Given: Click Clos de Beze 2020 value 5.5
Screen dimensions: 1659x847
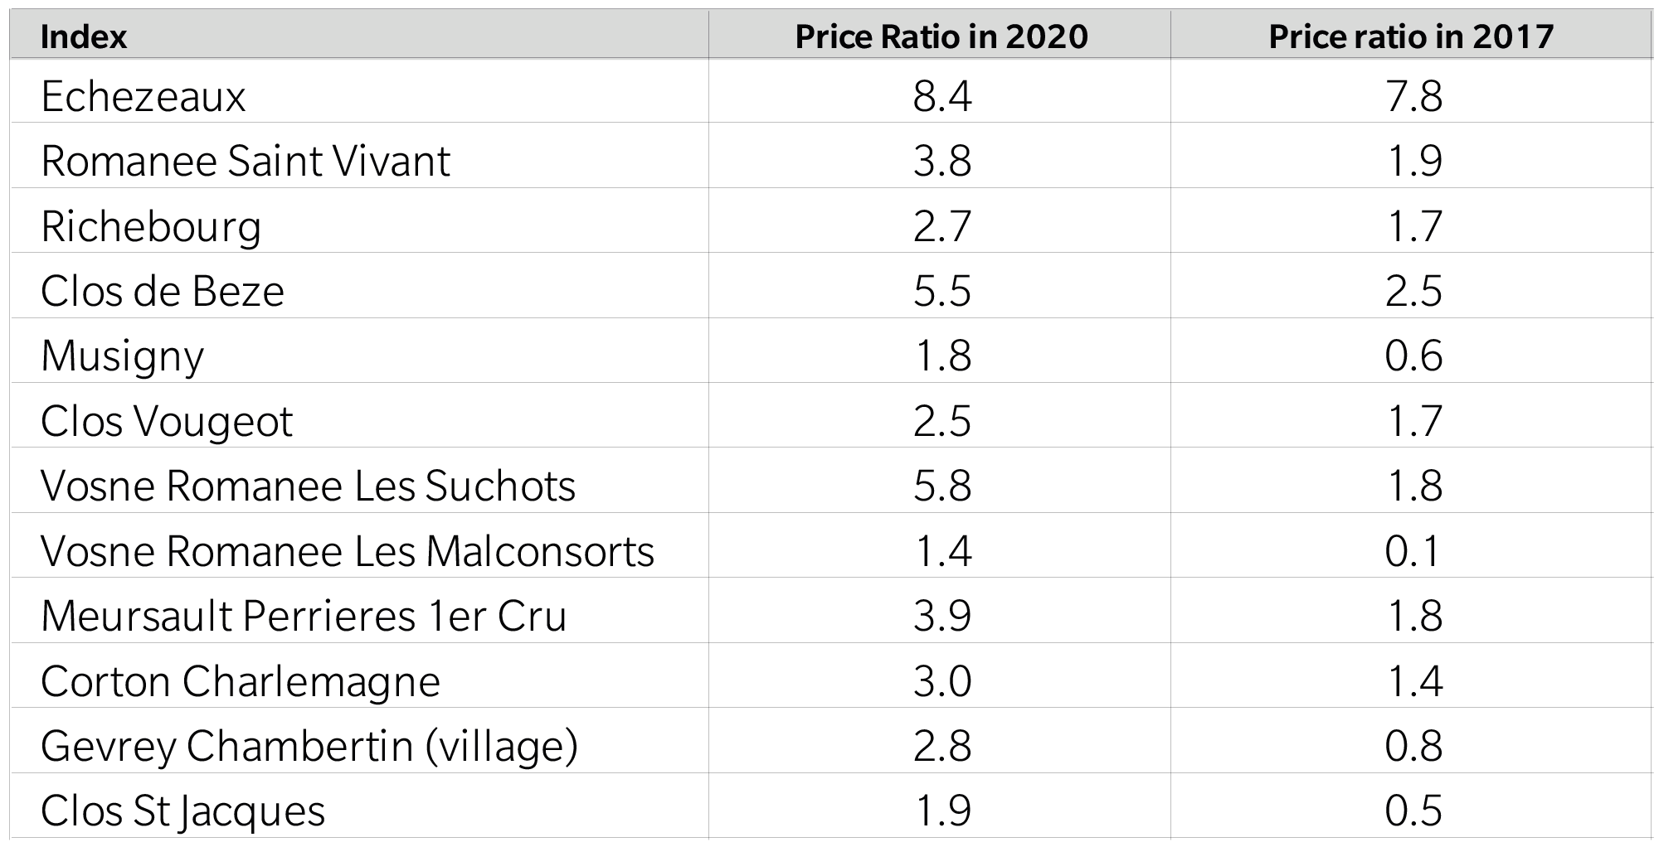Looking at the screenshot, I should 941,291.
